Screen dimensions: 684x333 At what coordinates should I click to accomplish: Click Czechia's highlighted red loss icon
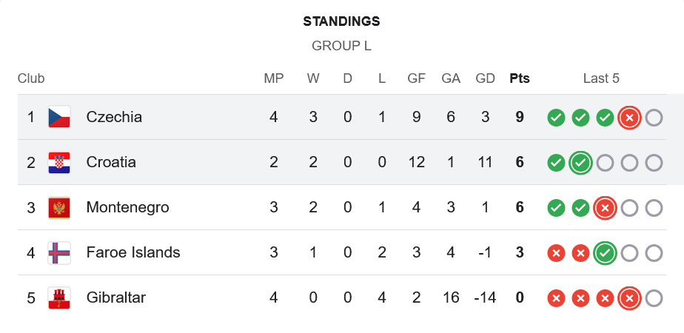(629, 118)
